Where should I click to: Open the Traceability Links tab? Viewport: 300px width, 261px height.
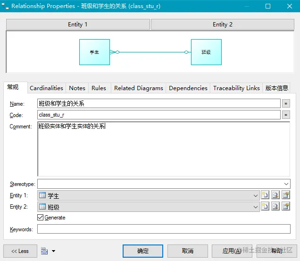(236, 88)
